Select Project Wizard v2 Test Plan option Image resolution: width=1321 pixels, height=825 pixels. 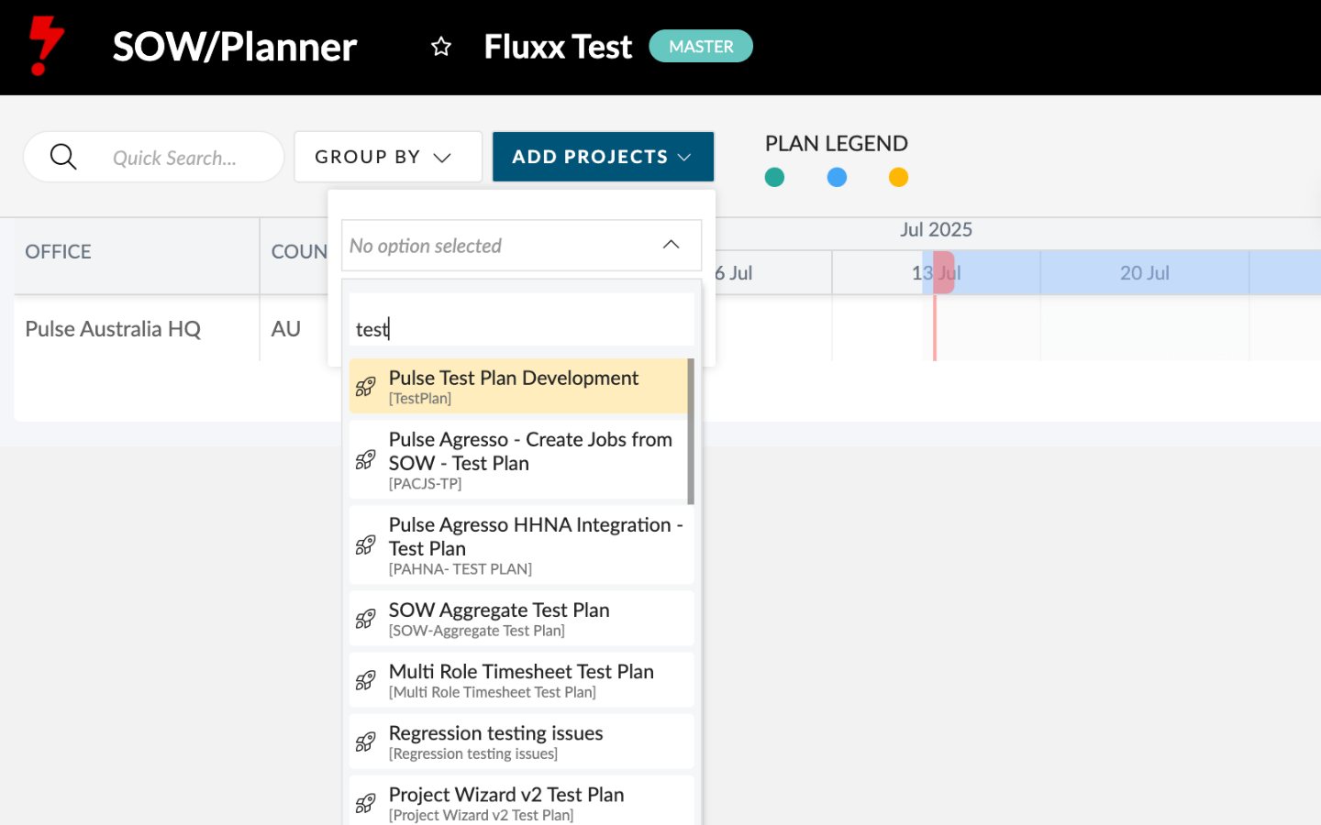click(x=521, y=802)
